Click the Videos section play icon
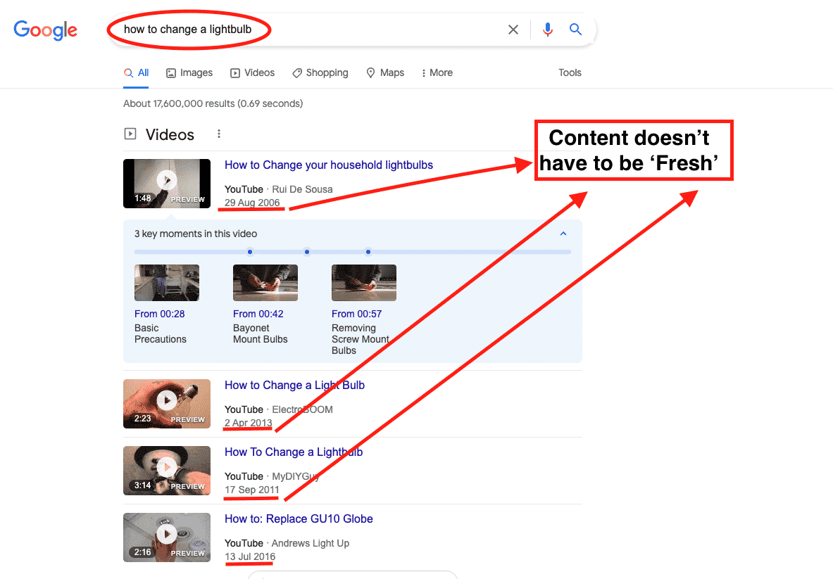 point(130,134)
